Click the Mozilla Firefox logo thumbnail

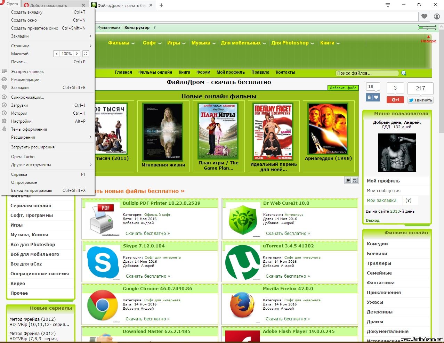point(242,305)
